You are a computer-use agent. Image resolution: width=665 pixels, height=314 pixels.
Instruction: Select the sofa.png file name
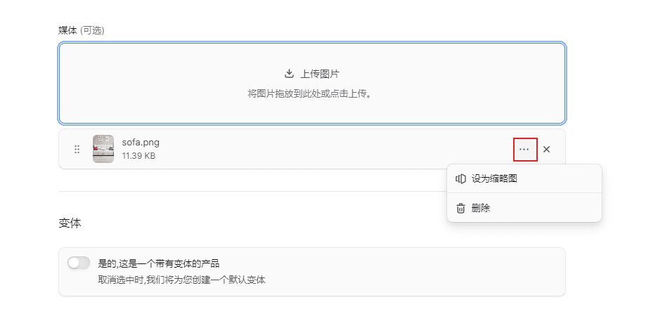pyautogui.click(x=141, y=143)
